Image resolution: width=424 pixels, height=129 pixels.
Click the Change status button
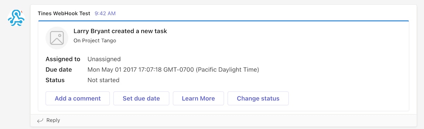click(x=258, y=99)
